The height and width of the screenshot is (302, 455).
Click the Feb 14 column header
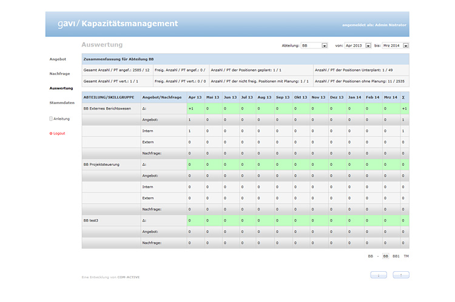[x=372, y=97]
